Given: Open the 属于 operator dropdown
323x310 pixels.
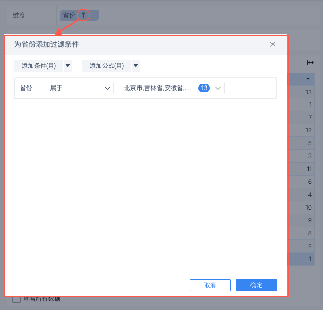Looking at the screenshot, I should [81, 88].
